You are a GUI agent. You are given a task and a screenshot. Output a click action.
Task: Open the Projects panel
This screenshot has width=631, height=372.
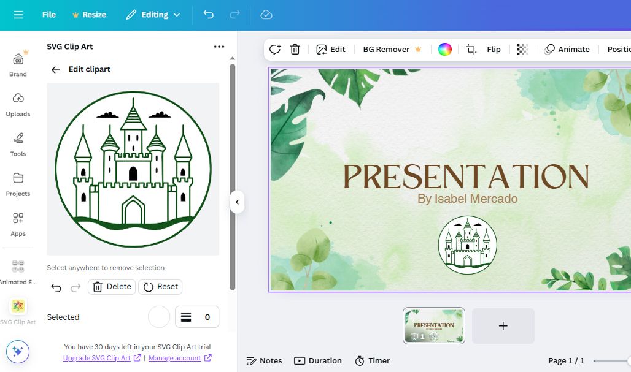(x=18, y=184)
